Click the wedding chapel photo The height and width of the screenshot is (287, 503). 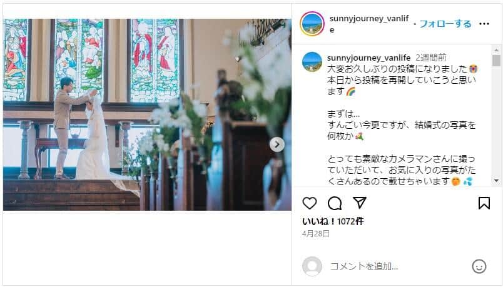tap(147, 114)
